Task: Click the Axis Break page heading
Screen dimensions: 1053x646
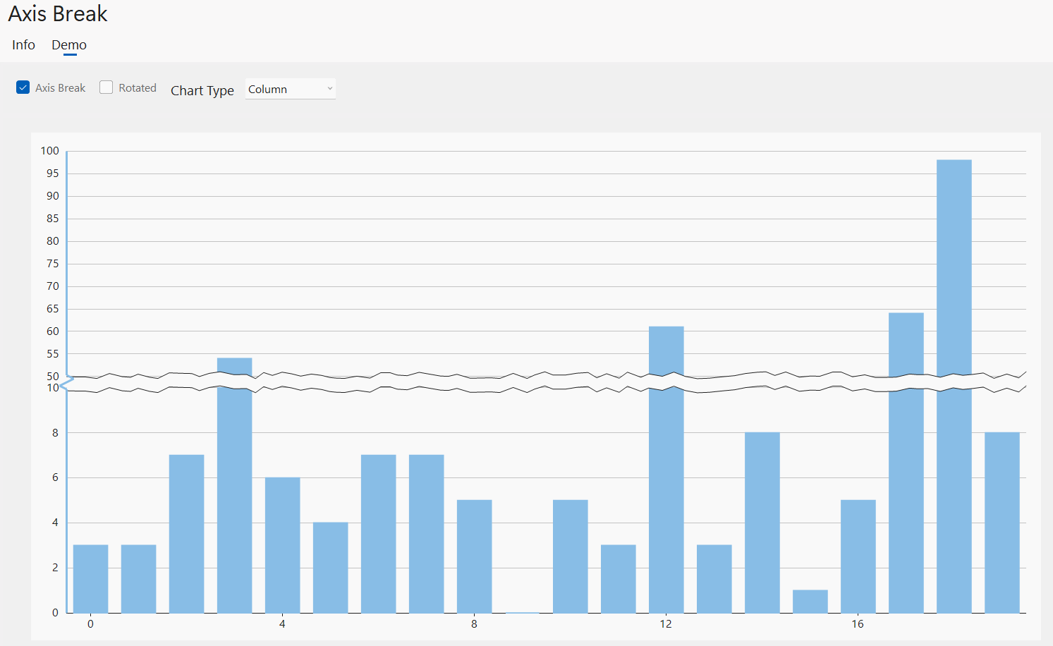Action: 58,14
